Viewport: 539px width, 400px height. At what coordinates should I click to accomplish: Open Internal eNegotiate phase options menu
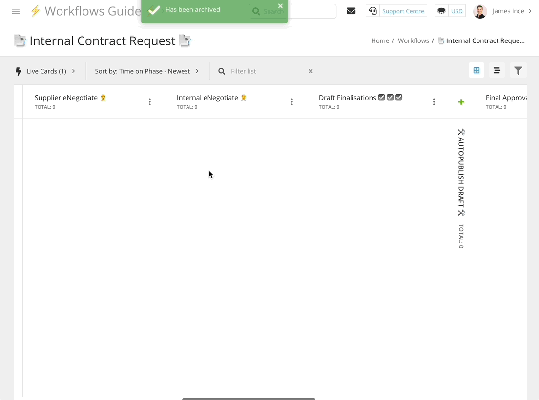pos(291,101)
